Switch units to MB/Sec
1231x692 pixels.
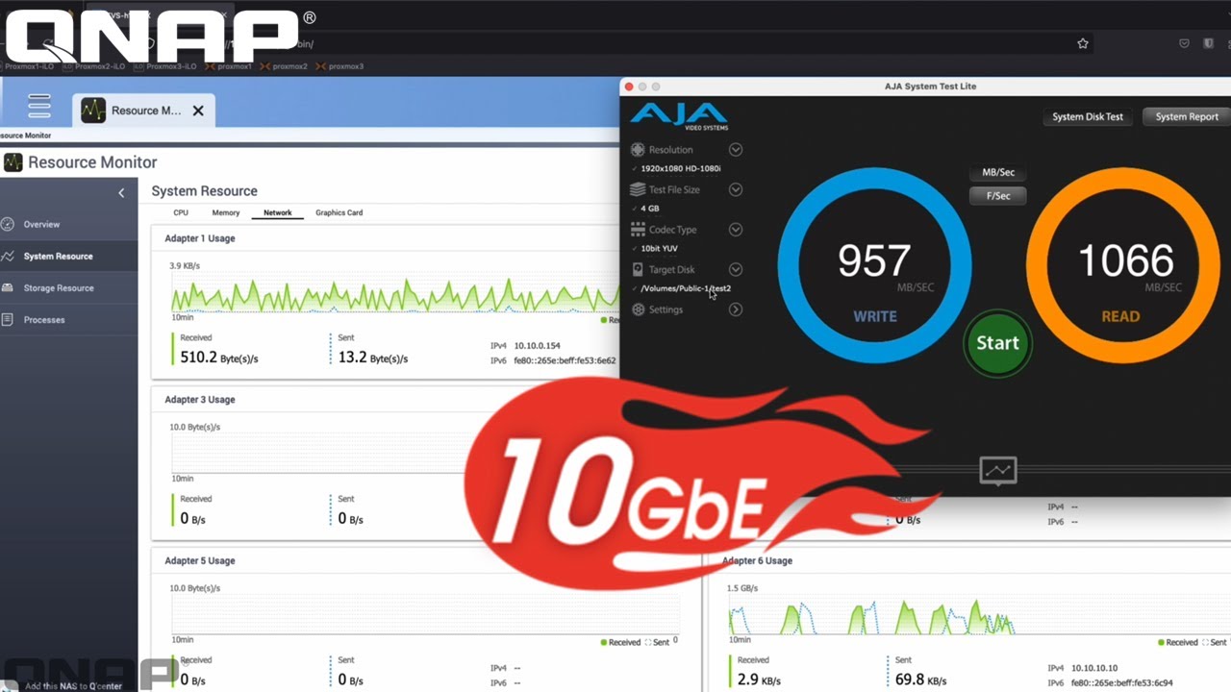(998, 173)
